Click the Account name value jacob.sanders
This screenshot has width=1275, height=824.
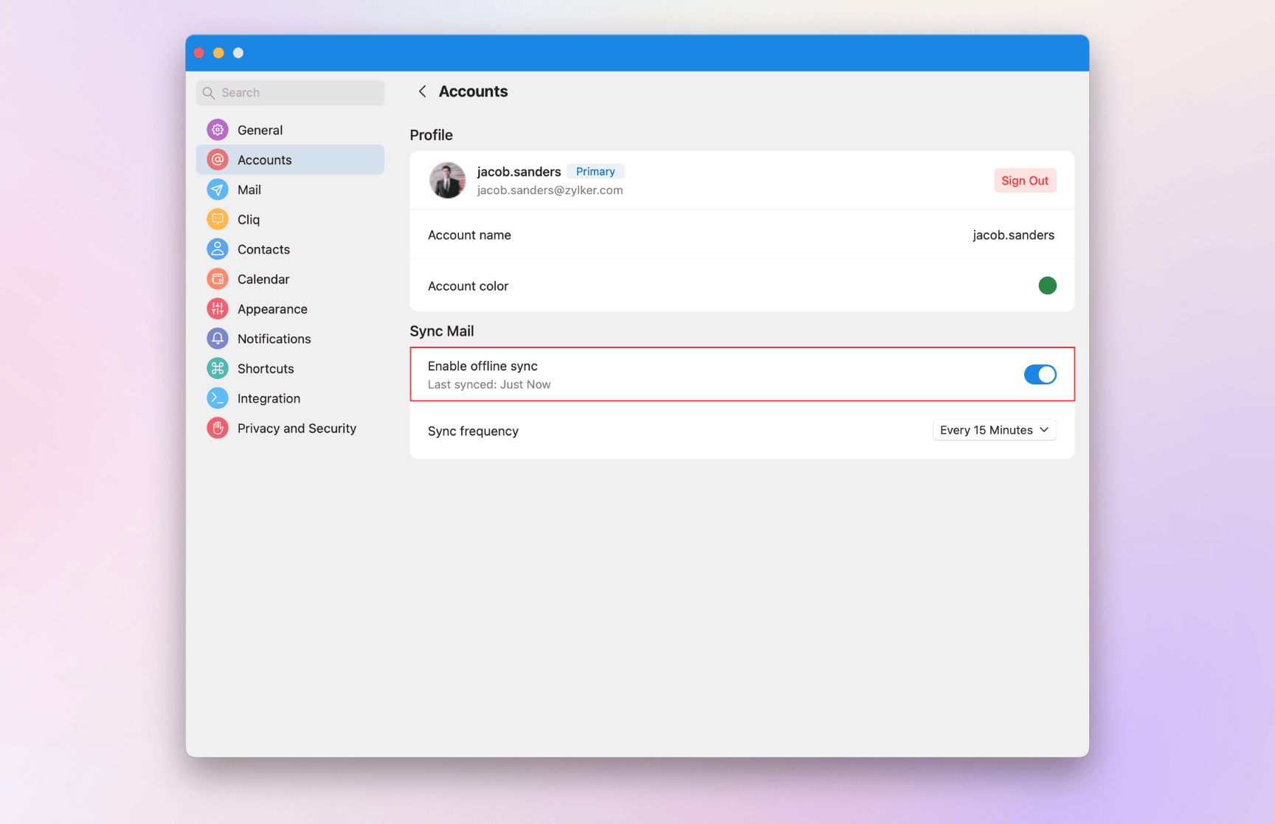pyautogui.click(x=1013, y=235)
